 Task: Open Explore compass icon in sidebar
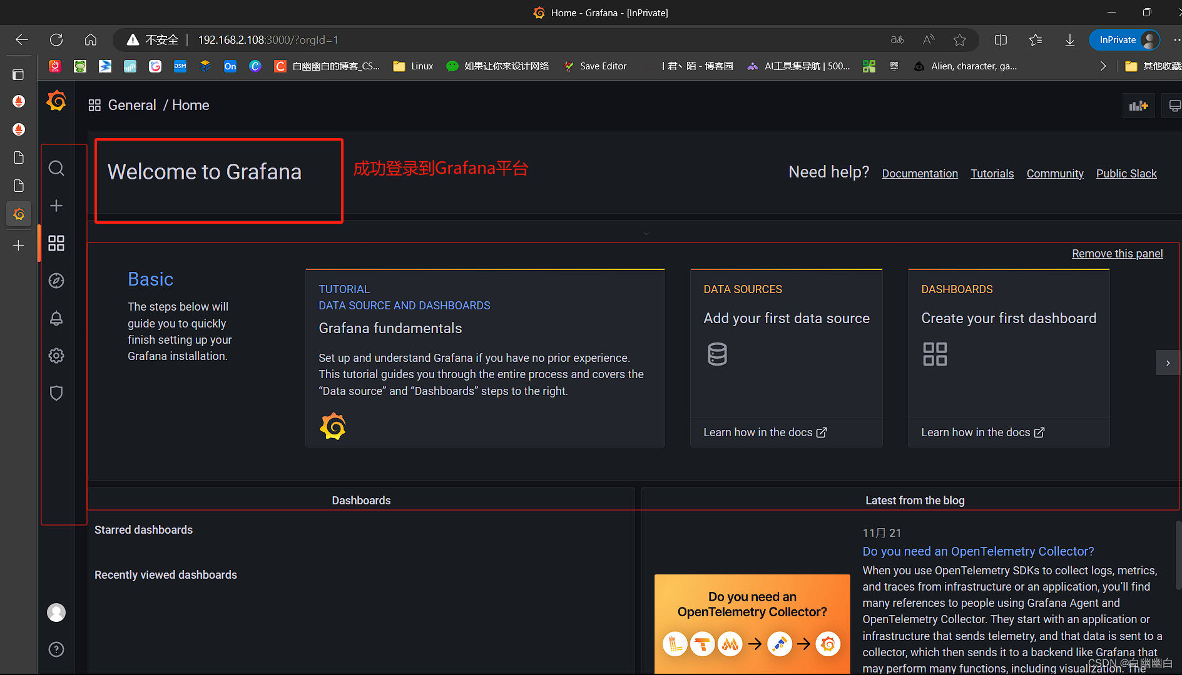[x=56, y=281]
